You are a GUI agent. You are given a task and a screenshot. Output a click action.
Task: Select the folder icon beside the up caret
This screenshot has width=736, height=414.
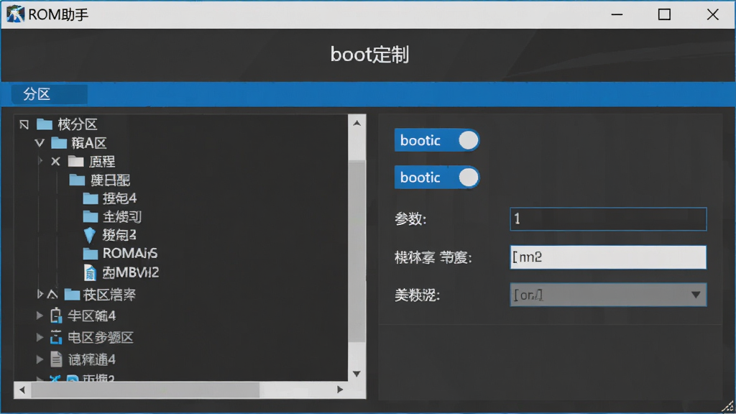point(72,294)
